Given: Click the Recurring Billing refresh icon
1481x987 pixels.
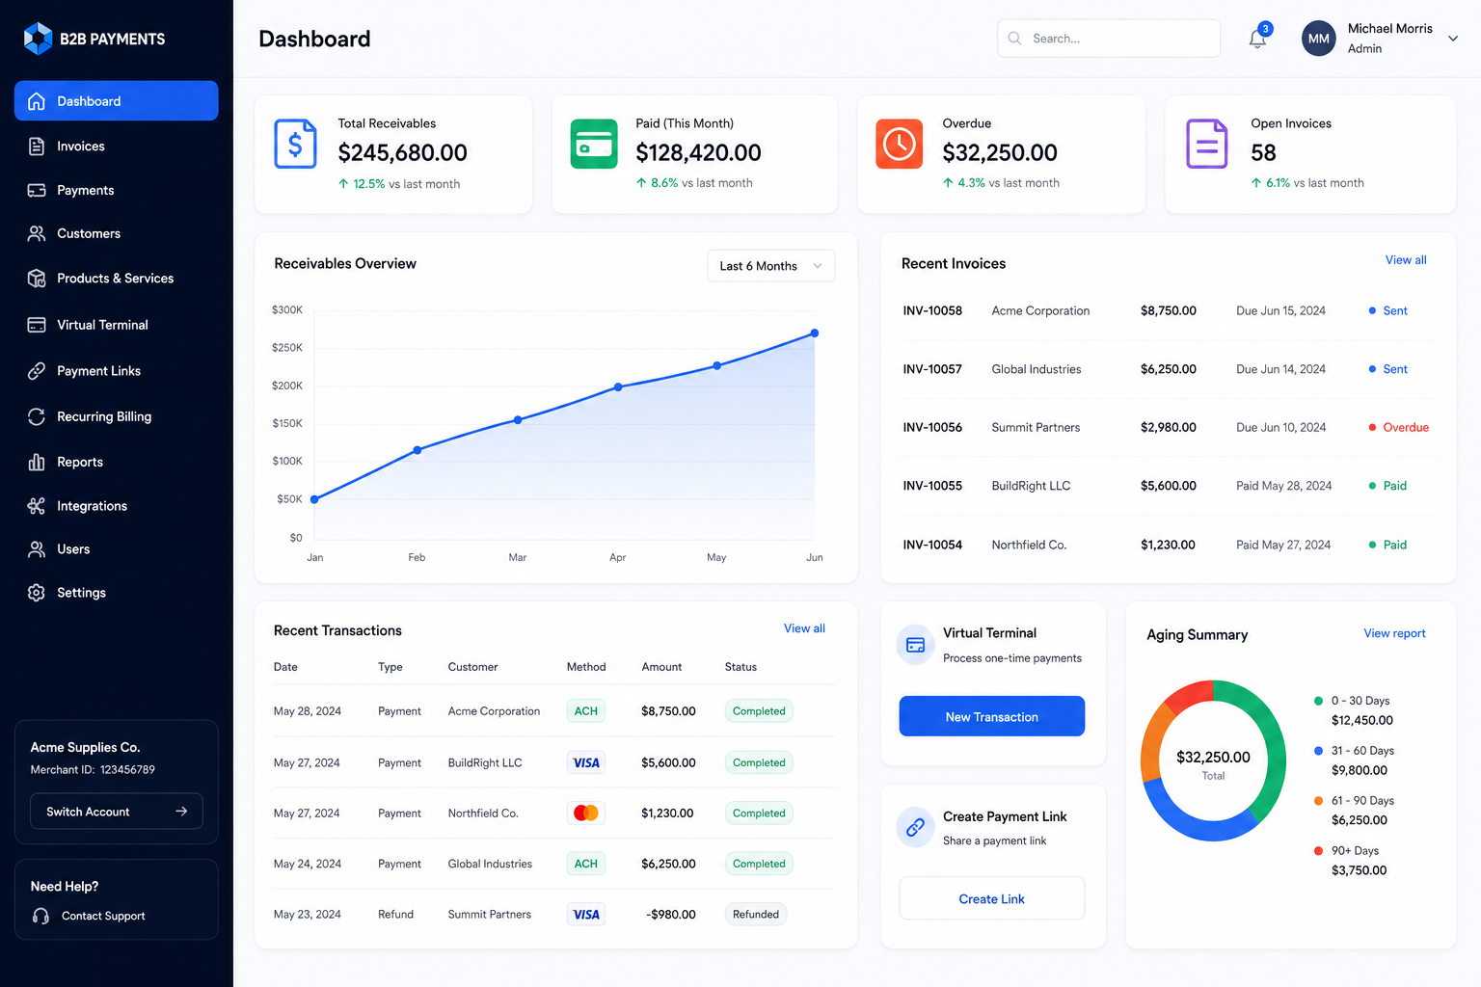Looking at the screenshot, I should click(37, 416).
